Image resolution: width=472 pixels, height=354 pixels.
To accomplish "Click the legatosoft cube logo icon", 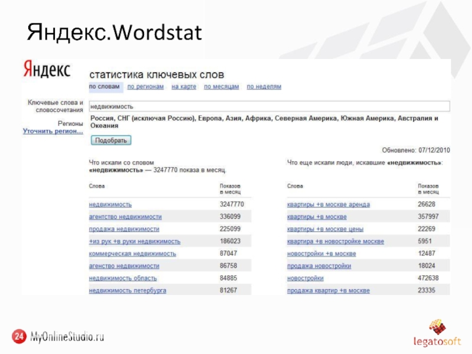I will coord(437,327).
